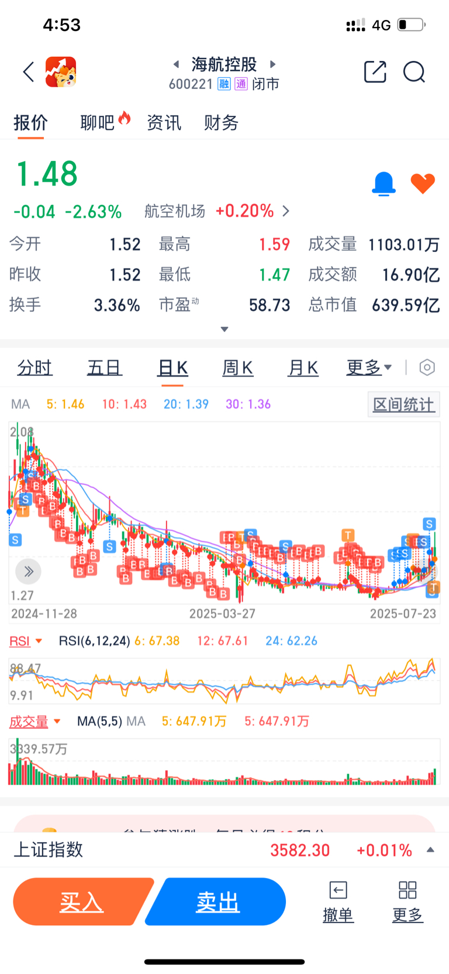Open 航空机场 sector chevron
Screen dimensions: 449x974
click(x=286, y=211)
